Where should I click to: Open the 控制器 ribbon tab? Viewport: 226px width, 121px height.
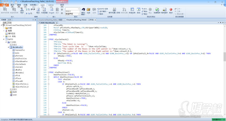[x=33, y=5]
